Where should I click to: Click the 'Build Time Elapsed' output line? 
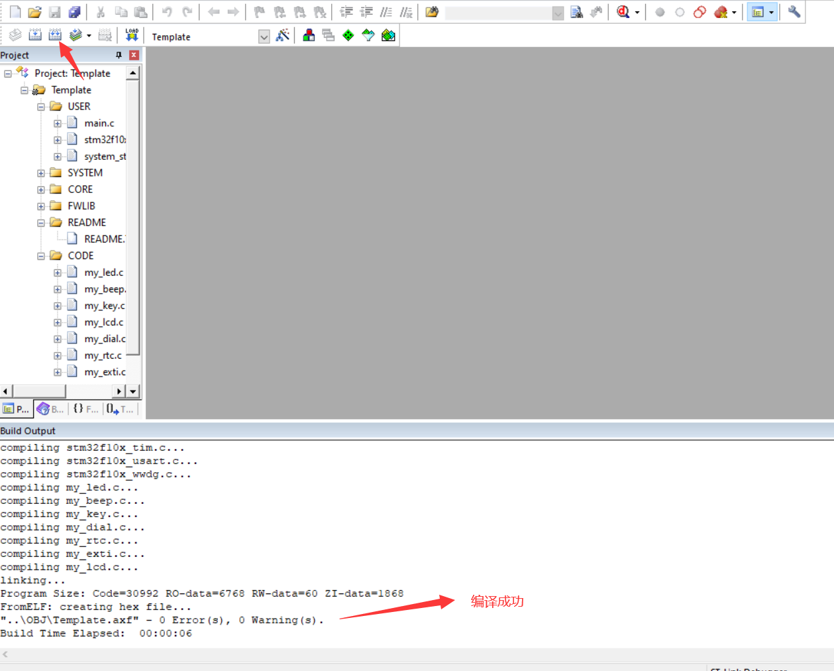[96, 633]
